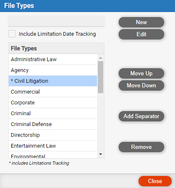175x188 pixels.
Task: Select the Civil Litigation entry
Action: click(53, 81)
